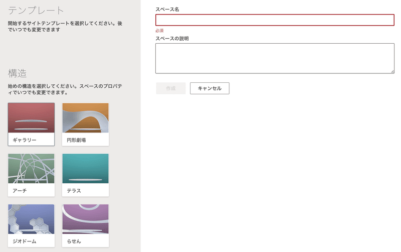Focus the スペース名 input field
401x252 pixels.
tap(275, 20)
